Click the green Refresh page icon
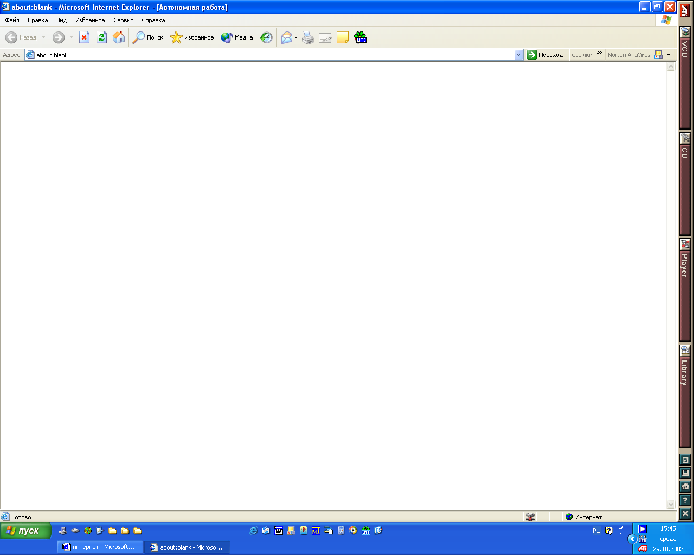 point(101,37)
